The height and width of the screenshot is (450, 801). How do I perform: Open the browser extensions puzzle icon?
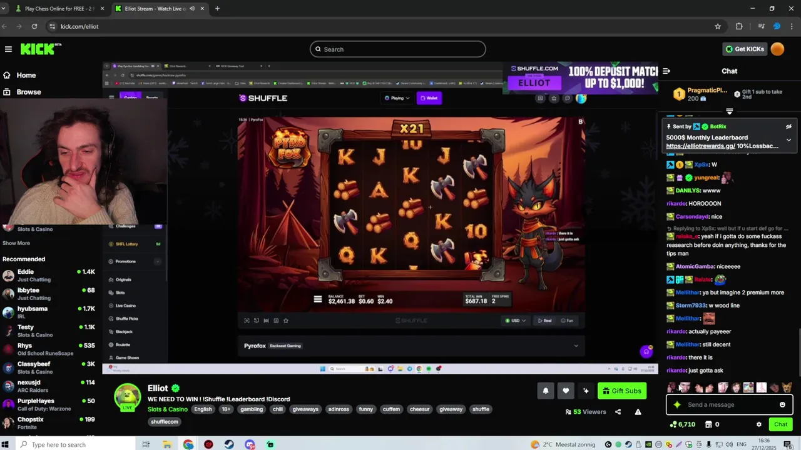[x=739, y=26]
